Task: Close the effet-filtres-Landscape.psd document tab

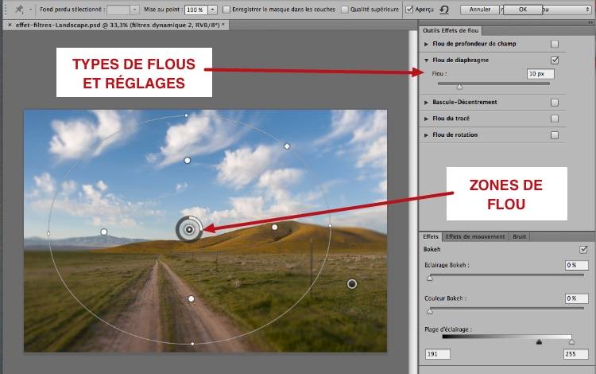Action: point(10,25)
